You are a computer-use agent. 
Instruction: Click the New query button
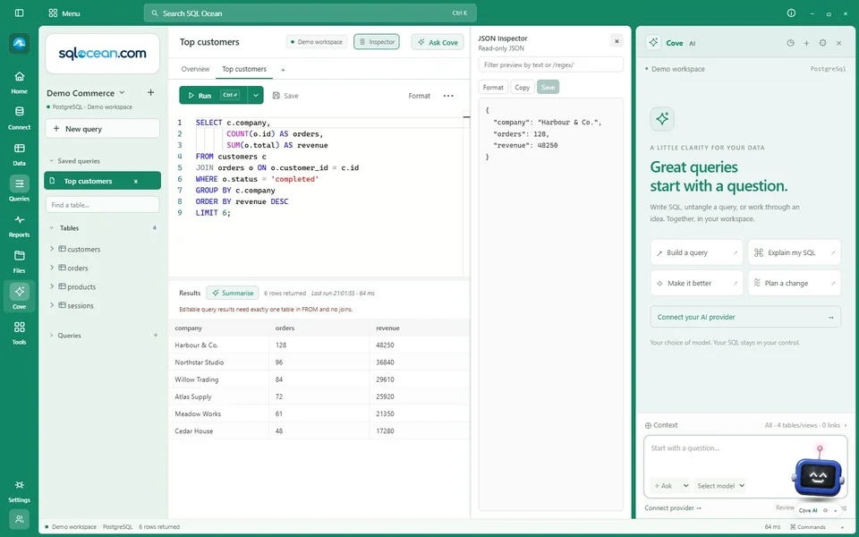coord(102,129)
